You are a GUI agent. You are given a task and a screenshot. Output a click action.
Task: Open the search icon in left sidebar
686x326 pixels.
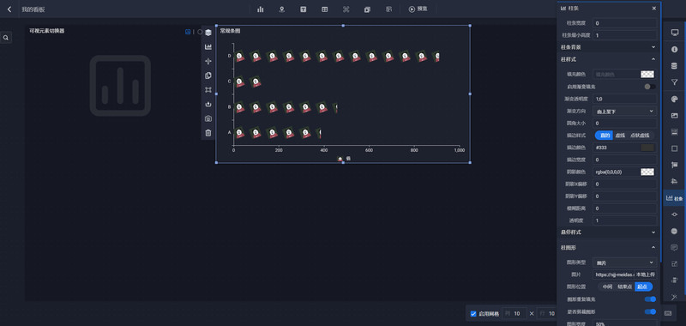click(6, 38)
